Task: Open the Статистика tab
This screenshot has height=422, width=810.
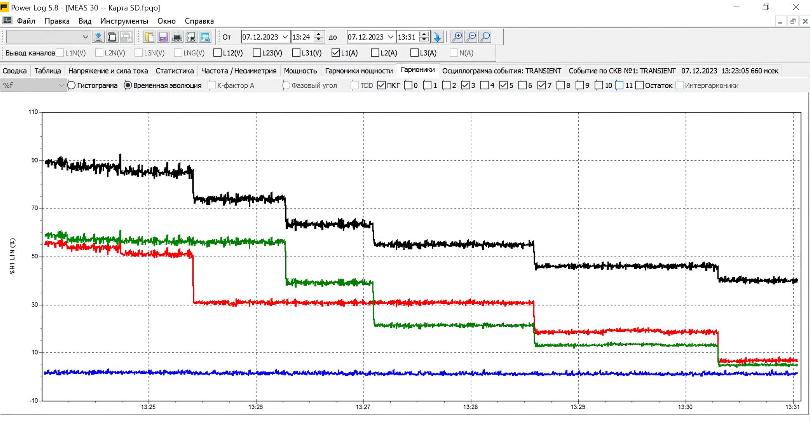Action: coord(175,71)
